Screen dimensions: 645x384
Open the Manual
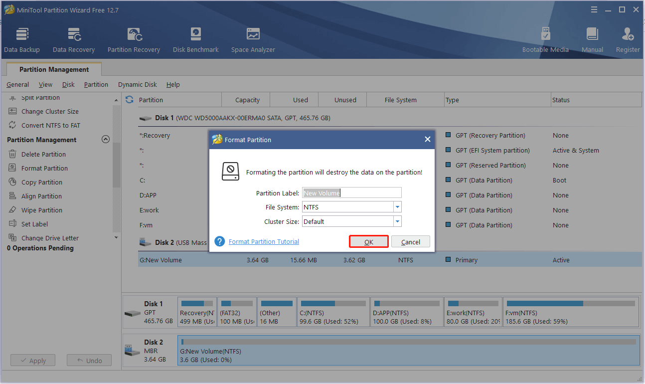click(592, 40)
